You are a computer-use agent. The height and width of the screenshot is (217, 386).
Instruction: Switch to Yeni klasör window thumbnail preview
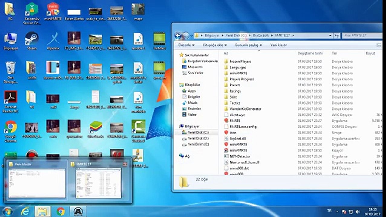(x=37, y=180)
